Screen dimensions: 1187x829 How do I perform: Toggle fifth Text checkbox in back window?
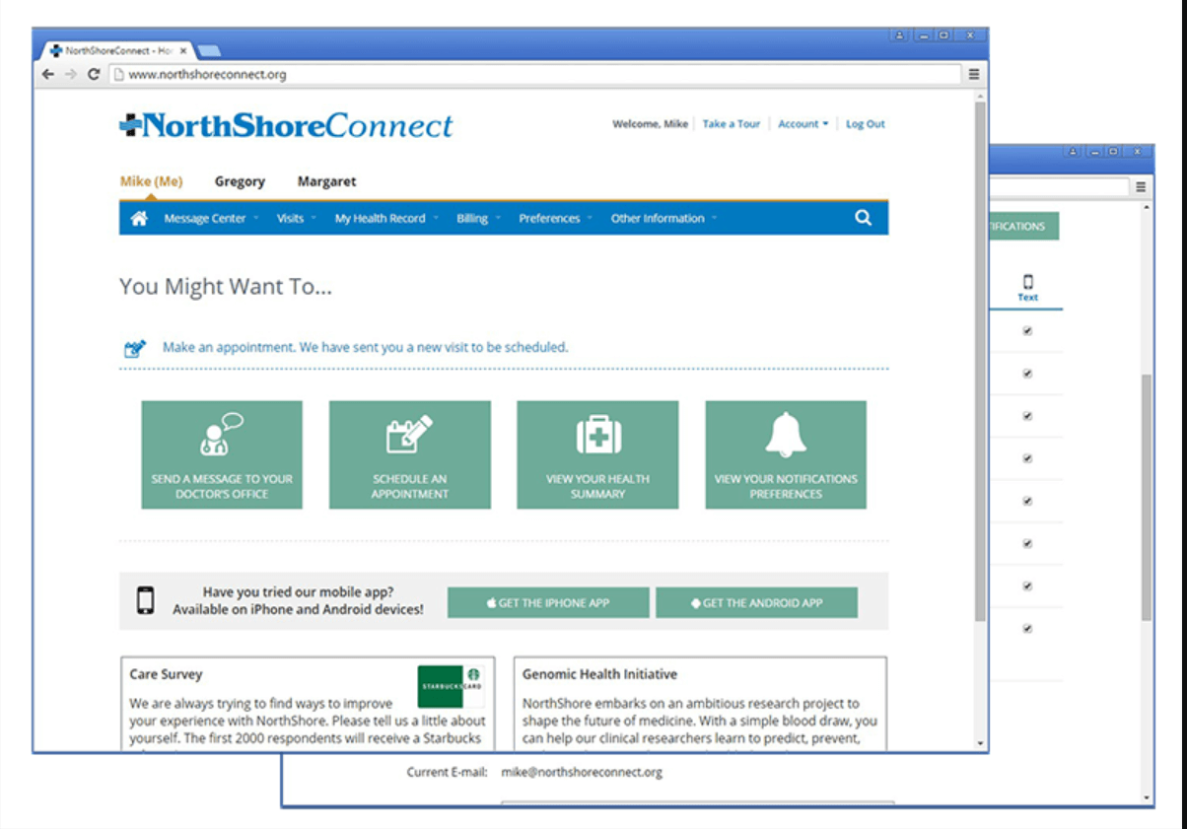1027,501
